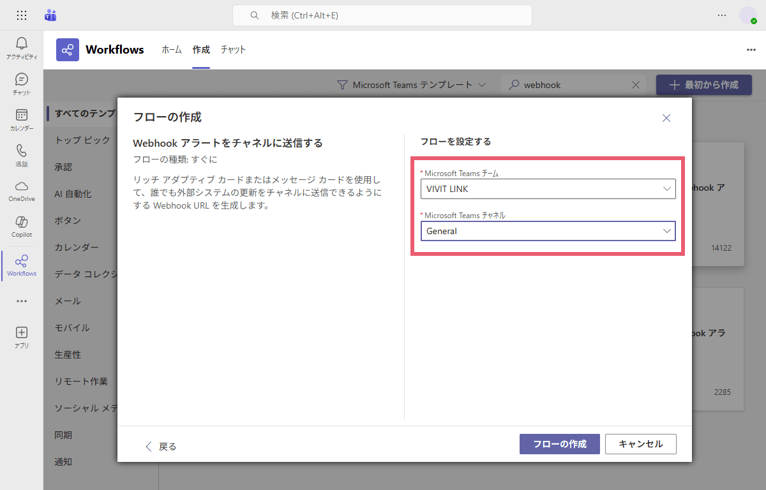The width and height of the screenshot is (766, 490).
Task: Launch Copilot from the left rail
Action: tap(22, 226)
